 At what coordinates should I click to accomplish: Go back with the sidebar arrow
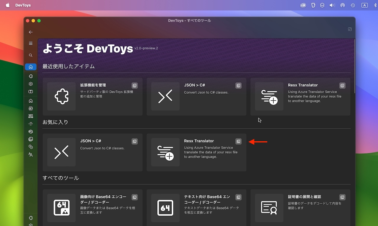31,32
